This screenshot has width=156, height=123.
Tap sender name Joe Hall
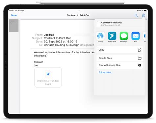tap(49, 35)
